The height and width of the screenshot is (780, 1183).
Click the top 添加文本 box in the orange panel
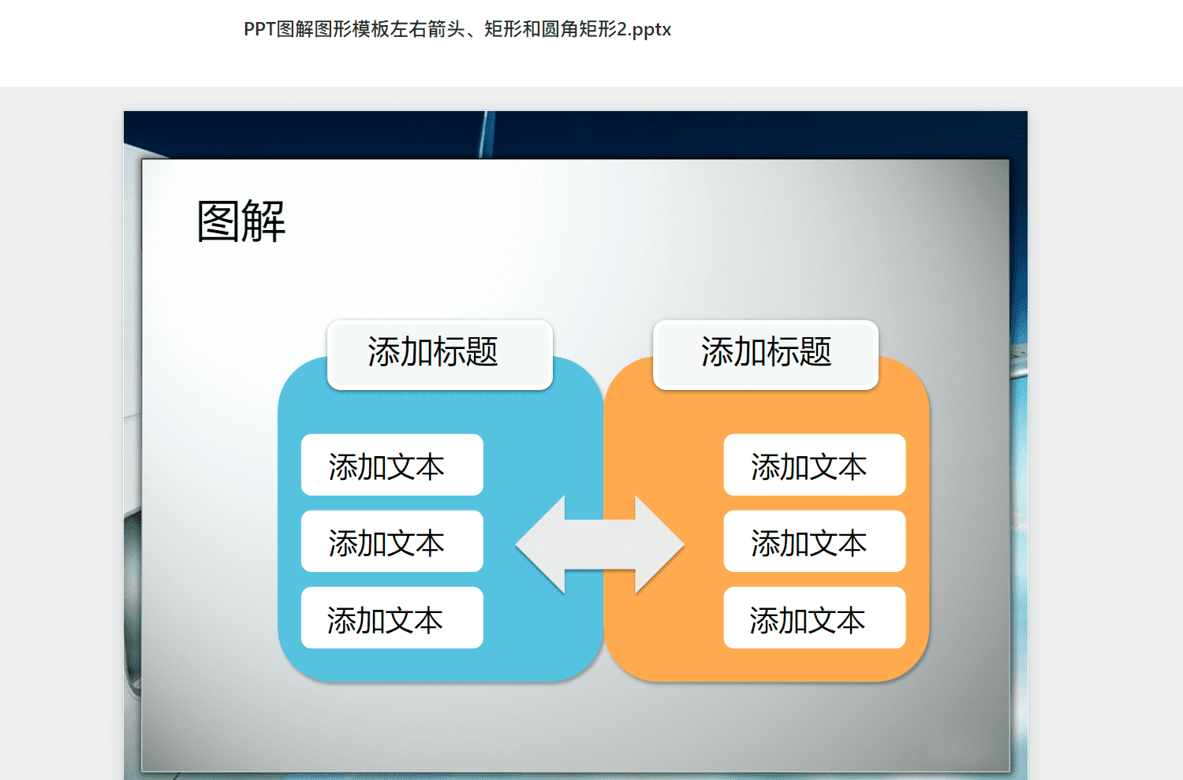pos(815,465)
